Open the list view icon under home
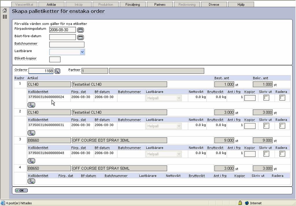 pos(5,17)
